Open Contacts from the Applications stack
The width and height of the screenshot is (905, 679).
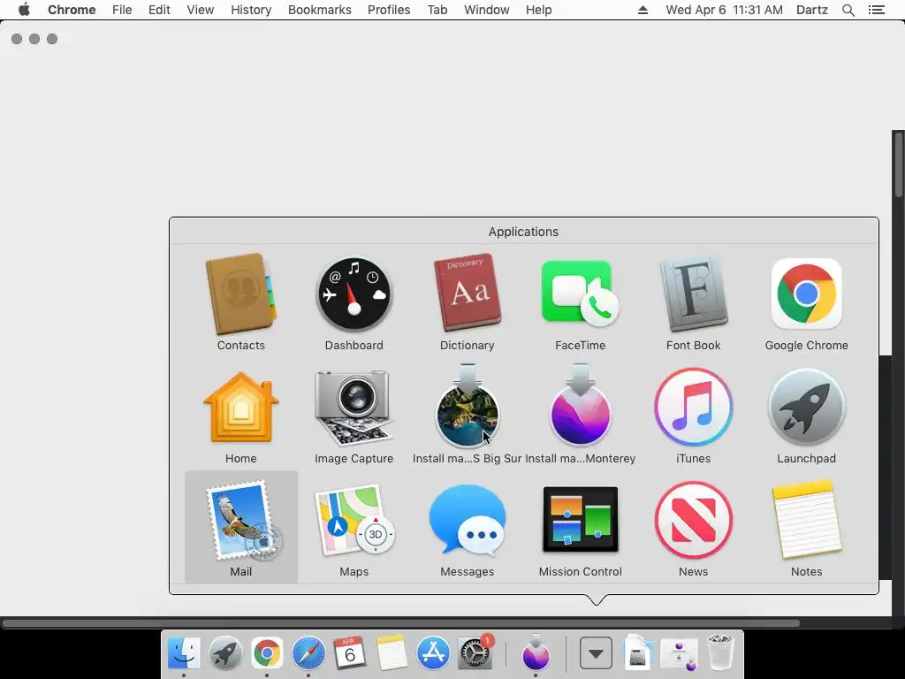click(240, 294)
